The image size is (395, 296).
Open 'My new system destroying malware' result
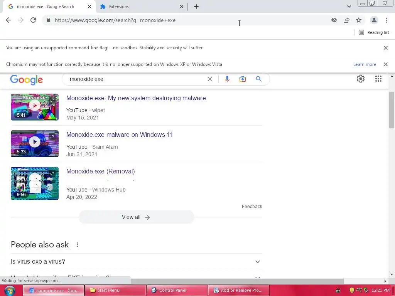pos(136,98)
